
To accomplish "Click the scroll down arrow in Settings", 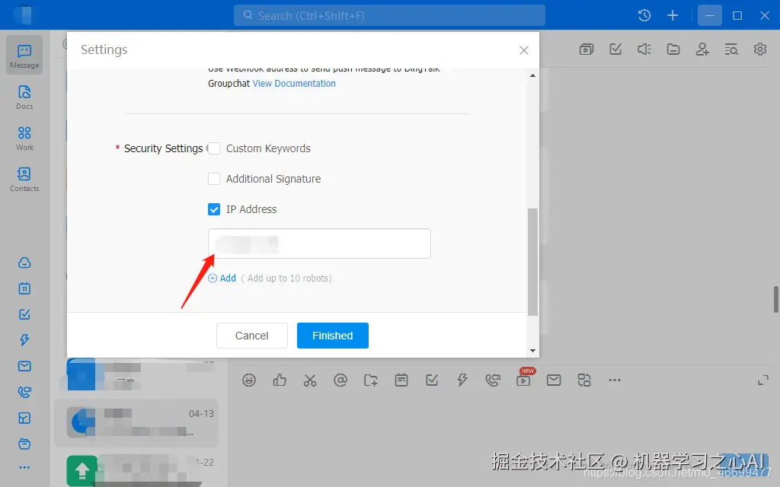I will click(532, 351).
